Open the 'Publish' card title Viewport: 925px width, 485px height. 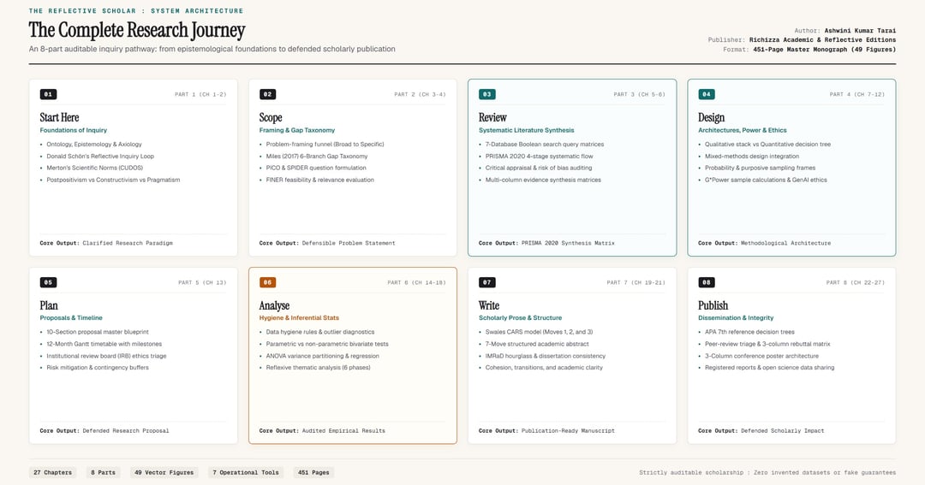coord(713,305)
